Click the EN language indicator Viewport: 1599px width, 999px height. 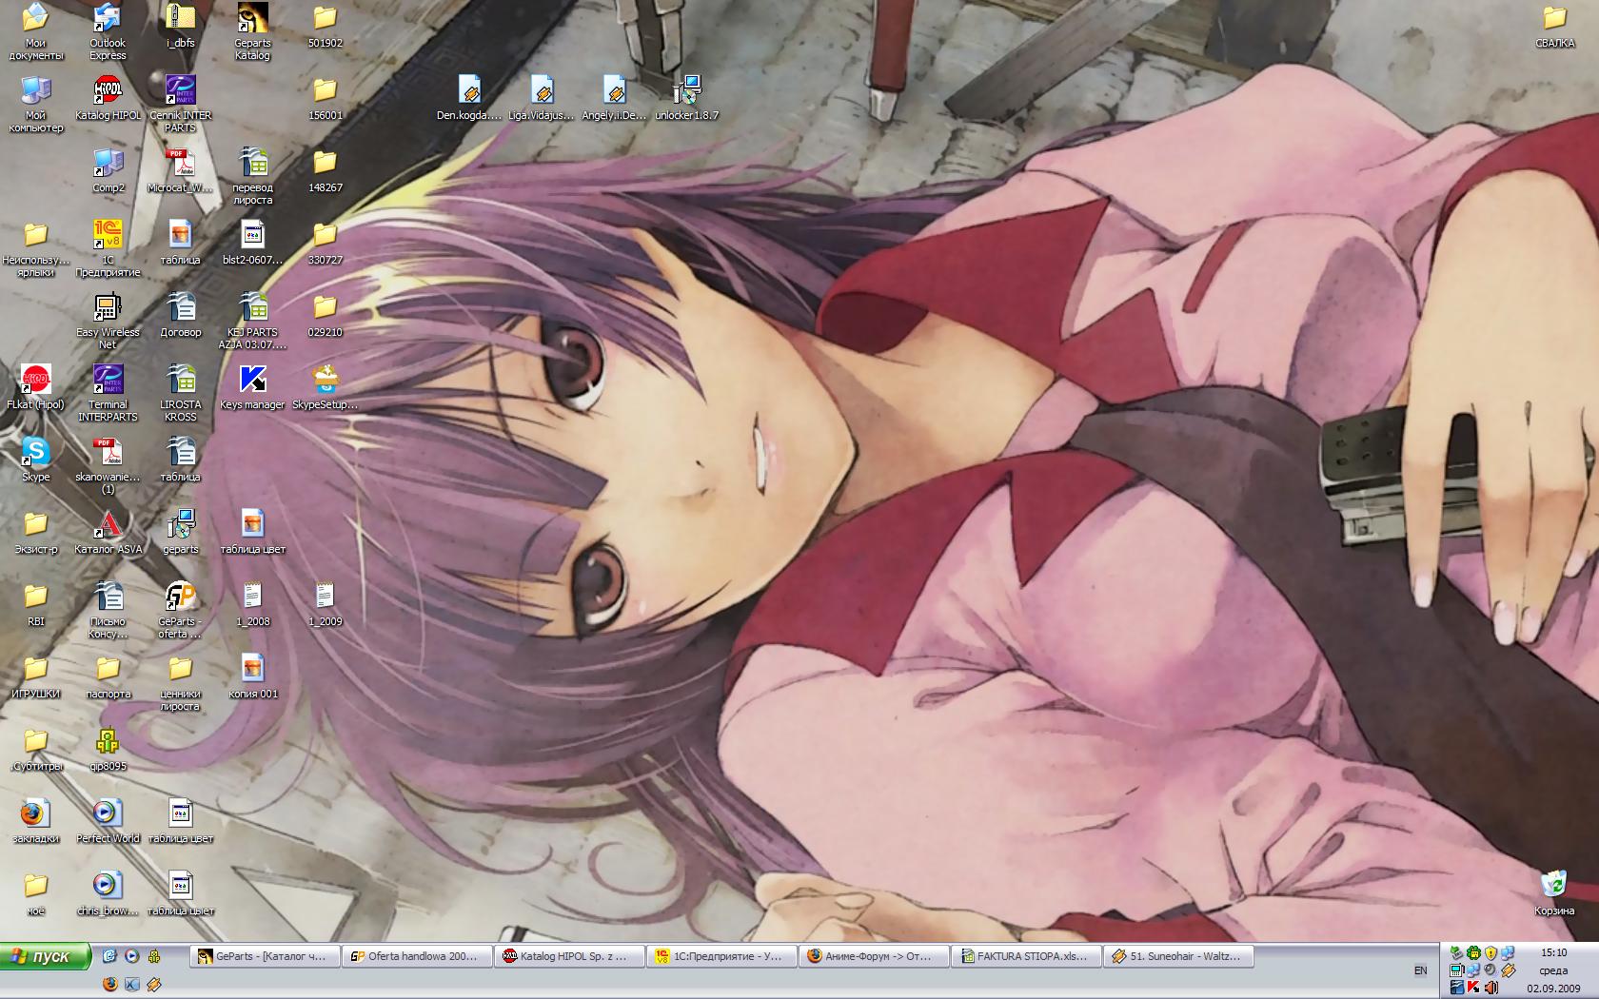[x=1420, y=970]
